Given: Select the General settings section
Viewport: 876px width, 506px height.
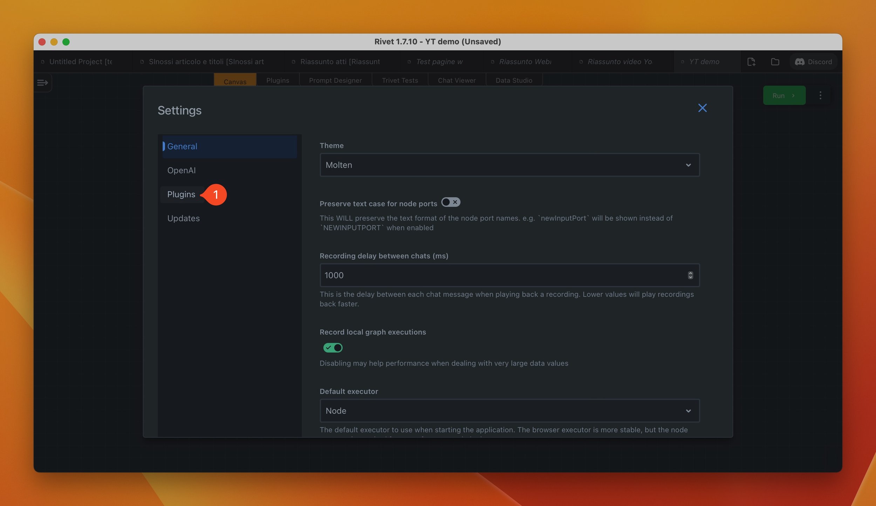Looking at the screenshot, I should click(x=230, y=146).
